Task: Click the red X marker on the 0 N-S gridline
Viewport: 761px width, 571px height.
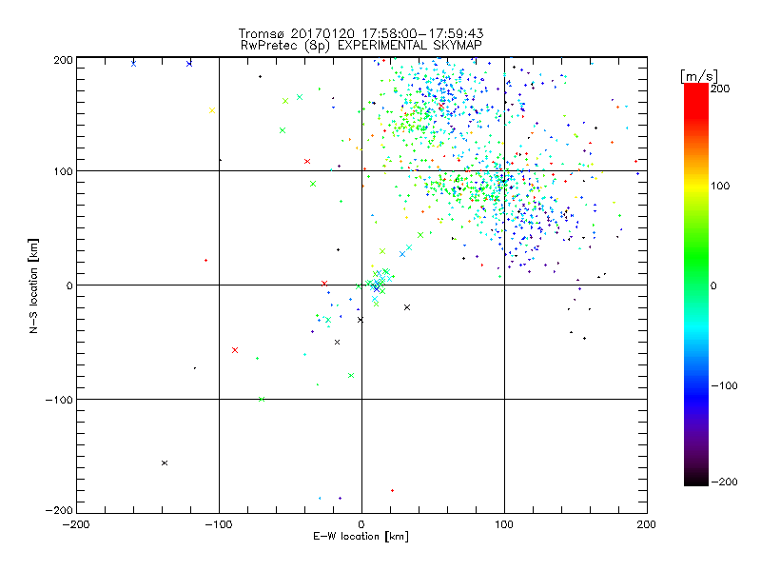Action: coord(324,284)
